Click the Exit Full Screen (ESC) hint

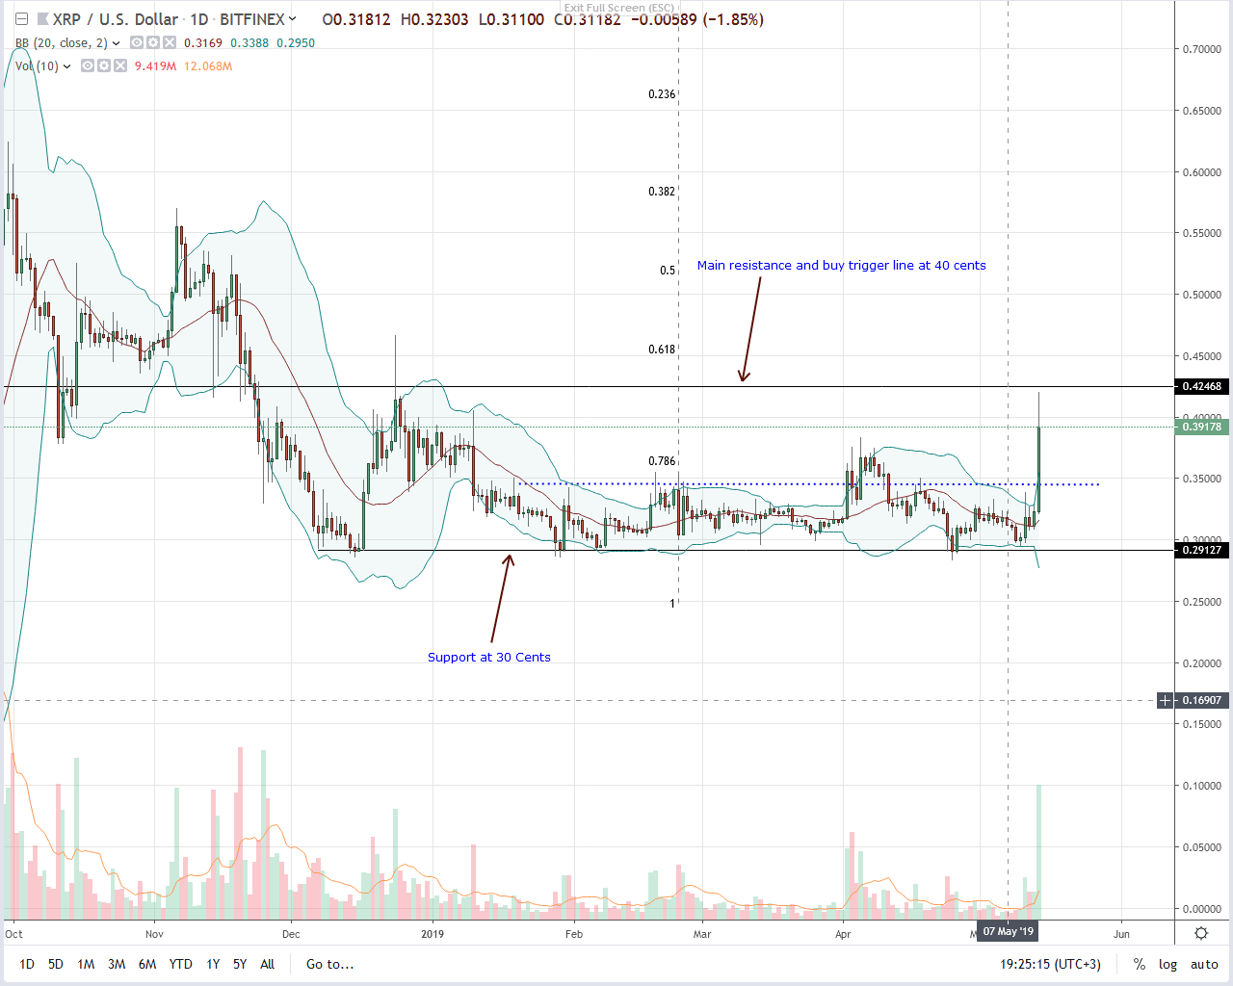click(x=618, y=8)
